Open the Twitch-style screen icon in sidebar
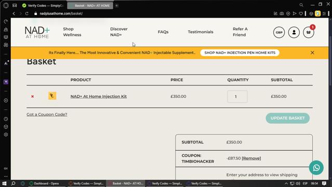Screen dimensions: 332x187 (6, 37)
